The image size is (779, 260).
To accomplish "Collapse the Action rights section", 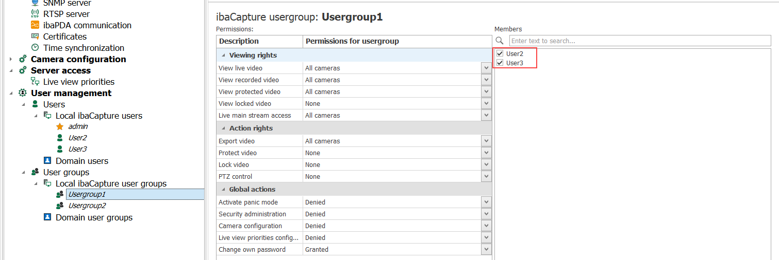I will 223,128.
